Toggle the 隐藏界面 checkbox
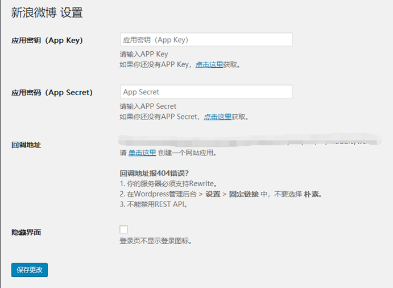Image resolution: width=393 pixels, height=288 pixels. 123,229
